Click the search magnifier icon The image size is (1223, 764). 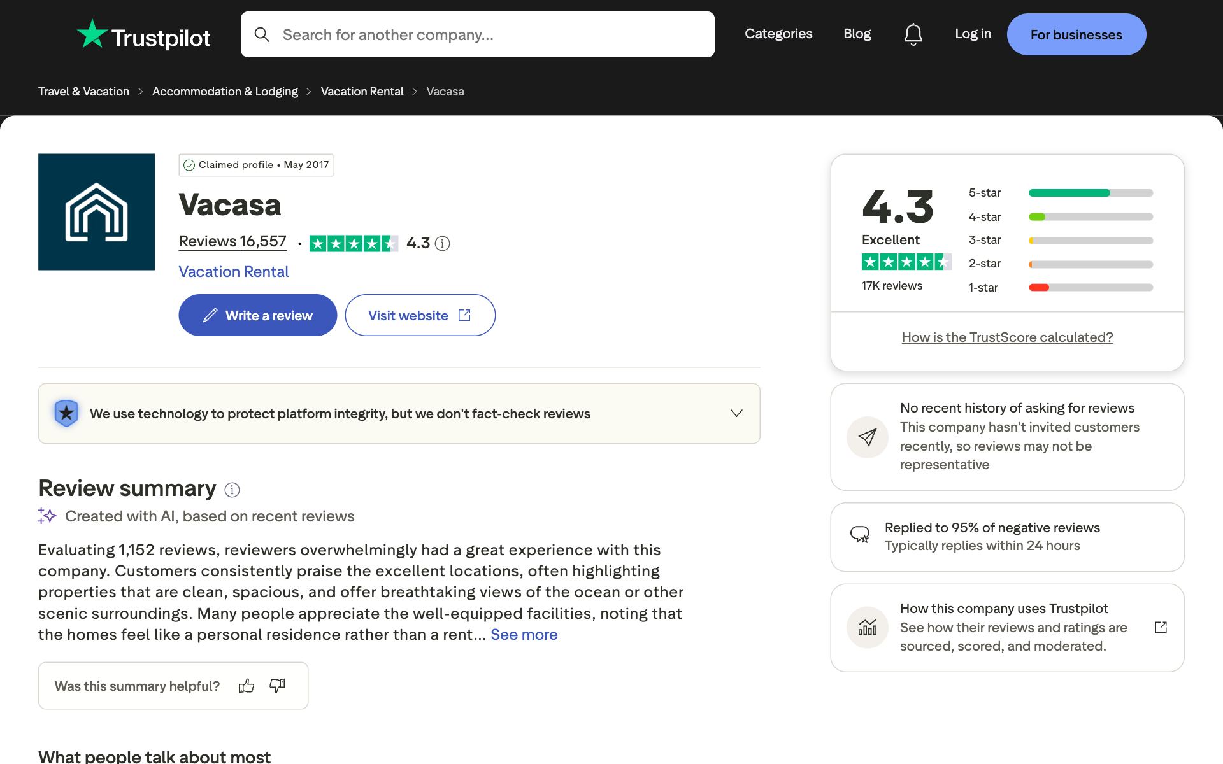(x=262, y=34)
